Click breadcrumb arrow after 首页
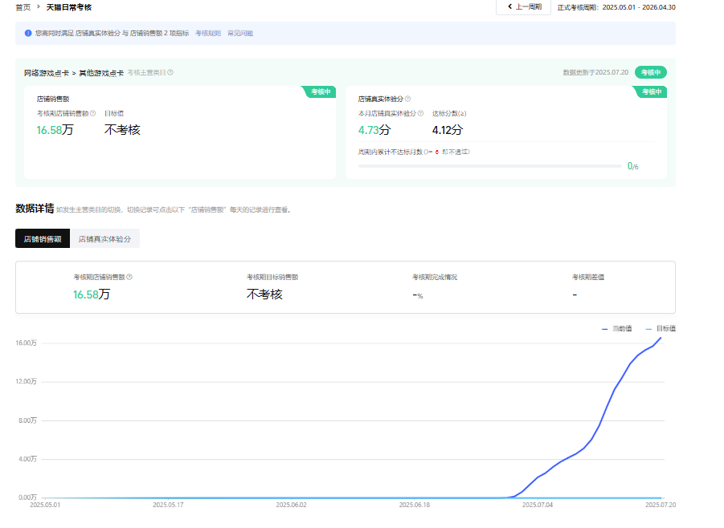Screen dimensions: 724x528 pyautogui.click(x=37, y=7)
